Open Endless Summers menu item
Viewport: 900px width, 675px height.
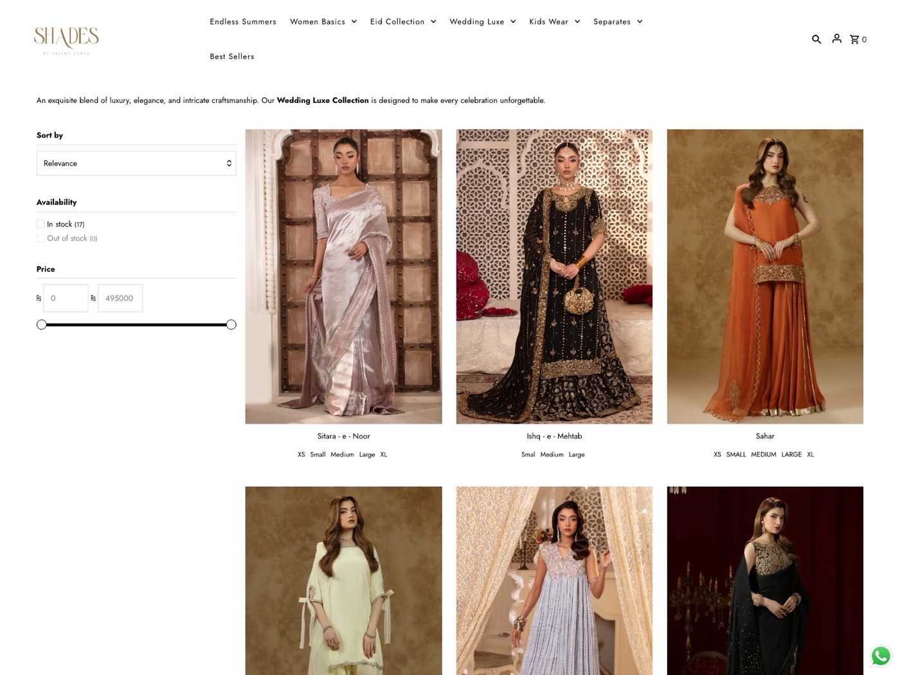pos(243,22)
